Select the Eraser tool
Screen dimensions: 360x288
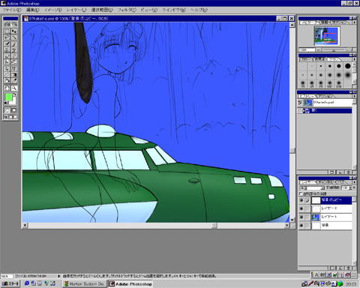7,55
